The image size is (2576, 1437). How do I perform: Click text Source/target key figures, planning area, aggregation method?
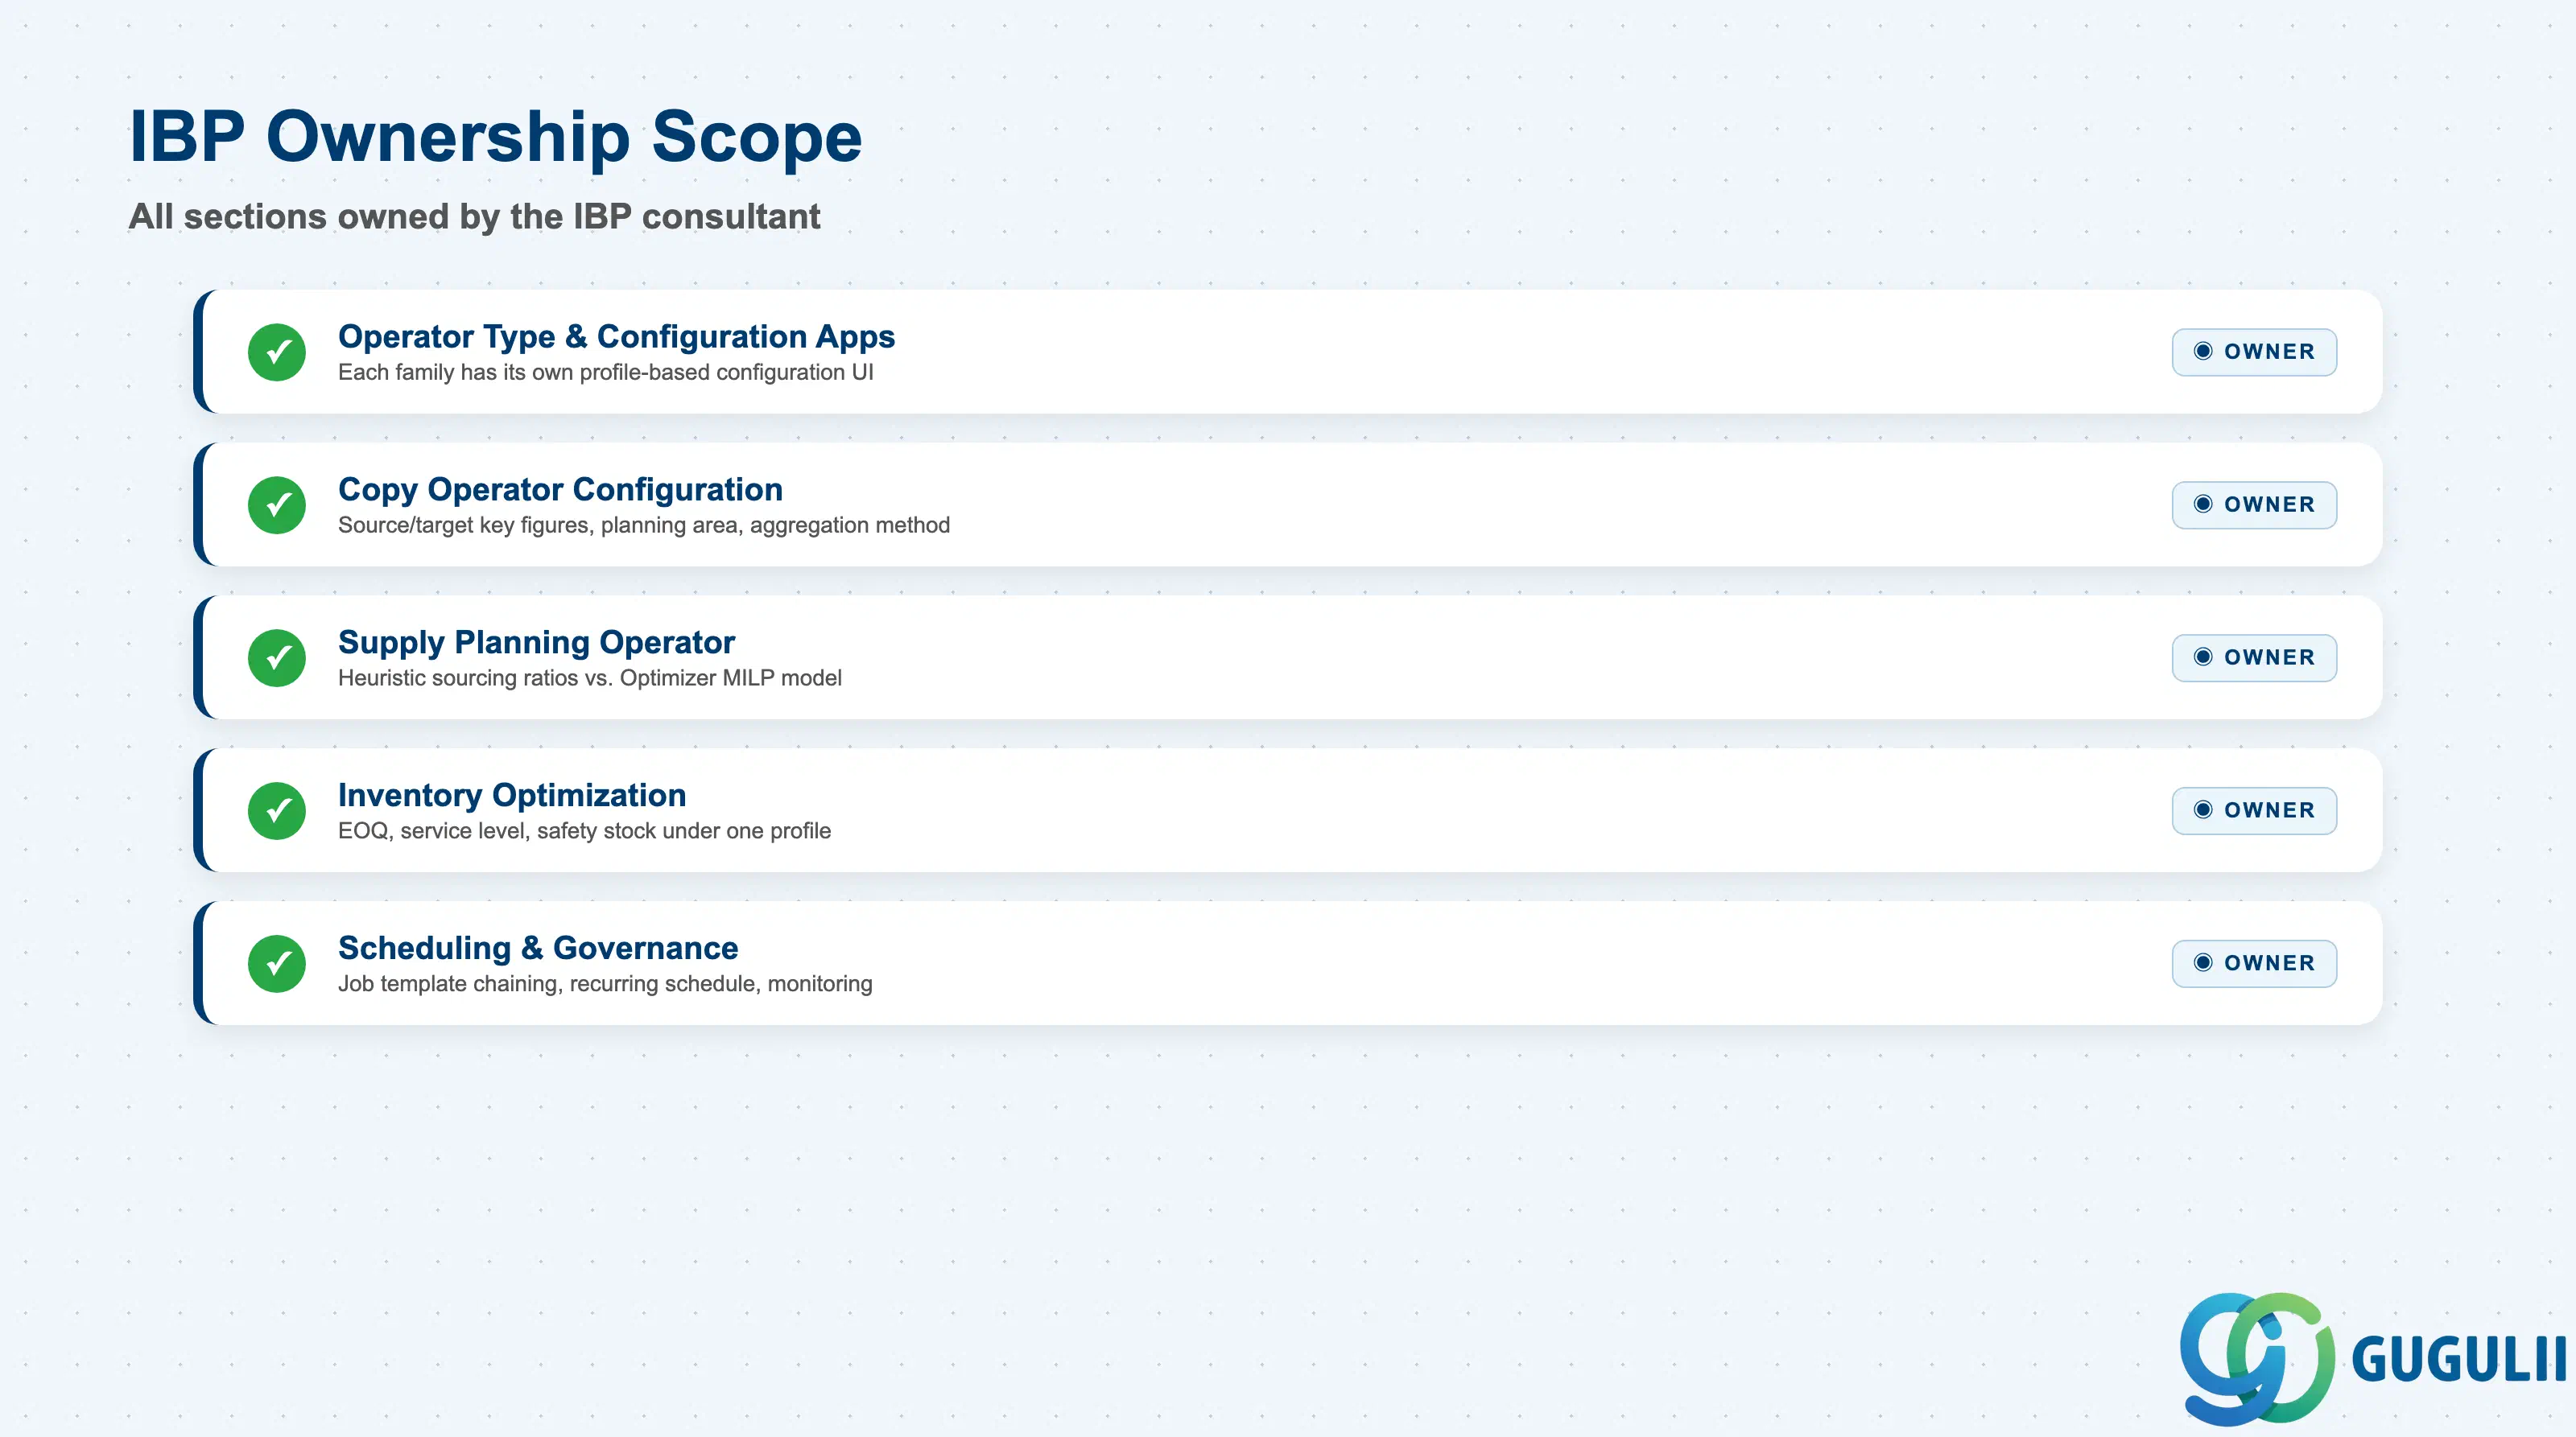[644, 525]
